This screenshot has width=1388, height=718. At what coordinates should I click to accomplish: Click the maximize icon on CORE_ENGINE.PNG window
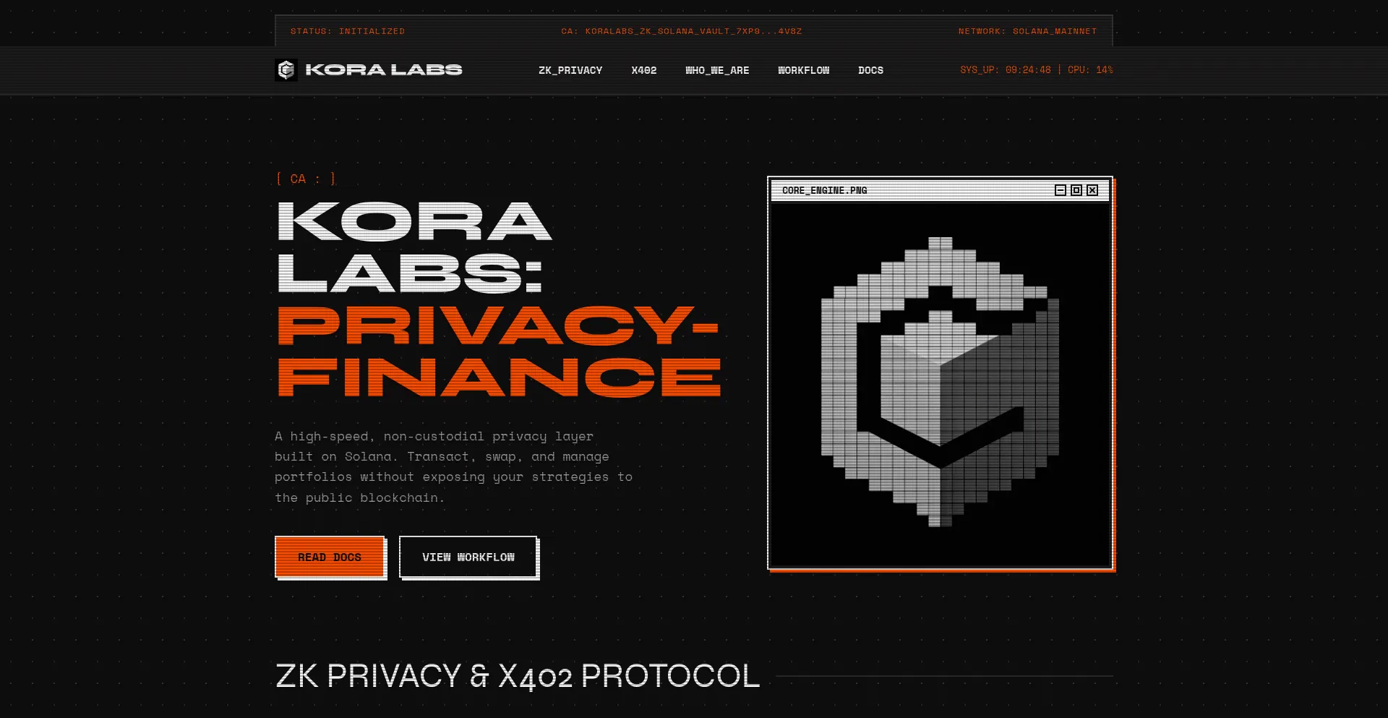pyautogui.click(x=1076, y=190)
